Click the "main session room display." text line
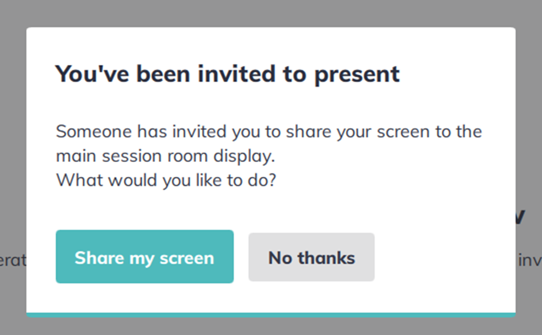 click(x=165, y=156)
